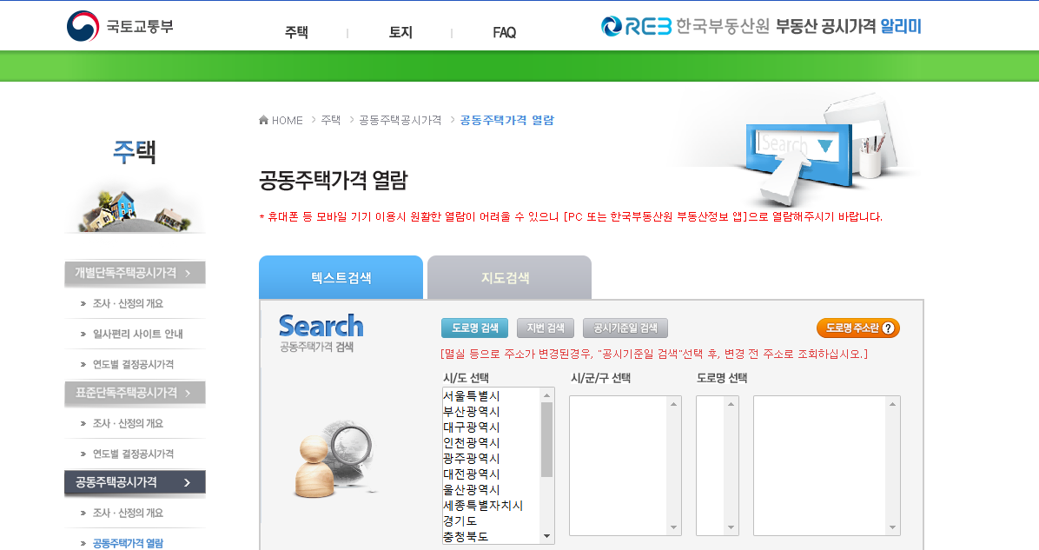Open the 일사편리 사이트 안내 sidebar link
The height and width of the screenshot is (550, 1039).
(x=139, y=334)
